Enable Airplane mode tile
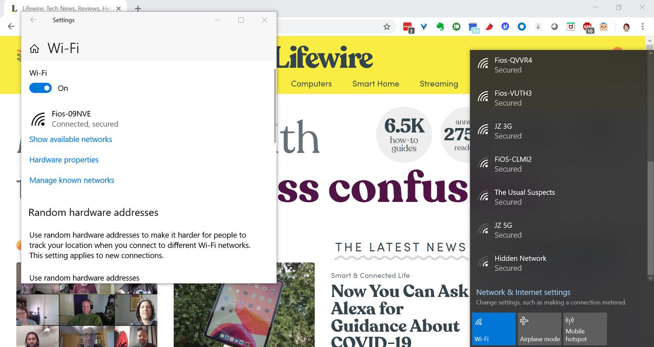The image size is (654, 347). click(539, 329)
